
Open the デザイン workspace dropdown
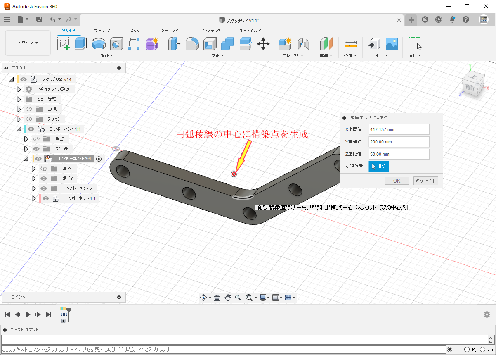[28, 43]
